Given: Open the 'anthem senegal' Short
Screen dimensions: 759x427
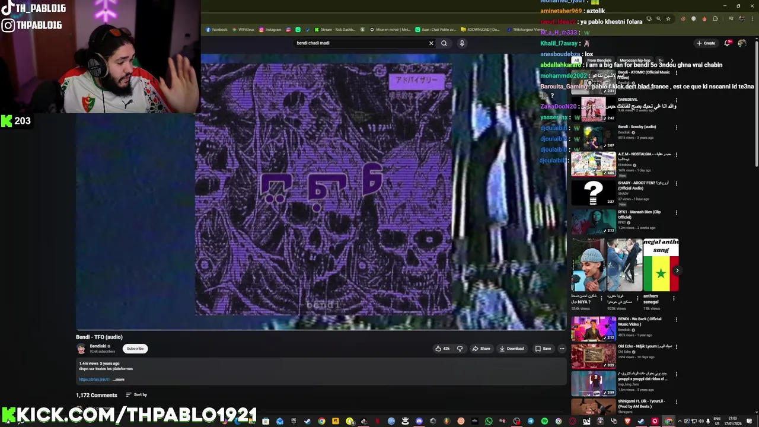Looking at the screenshot, I should pos(661,265).
